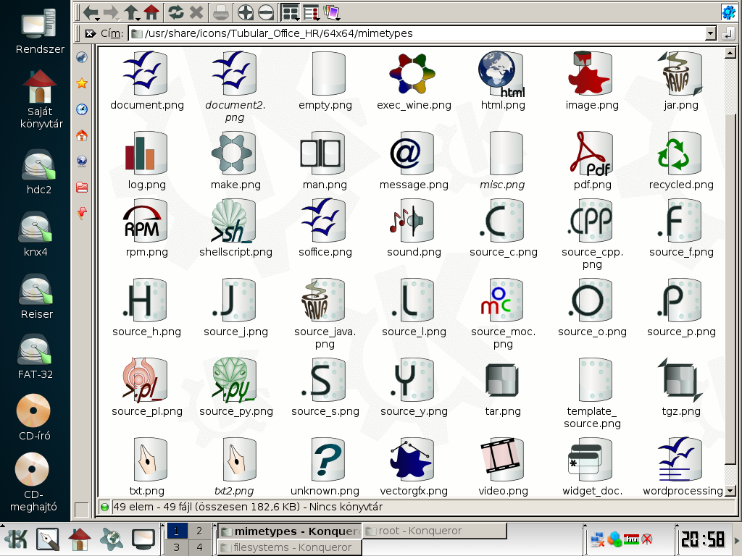Switch to virtual desktop 4

coord(199,547)
